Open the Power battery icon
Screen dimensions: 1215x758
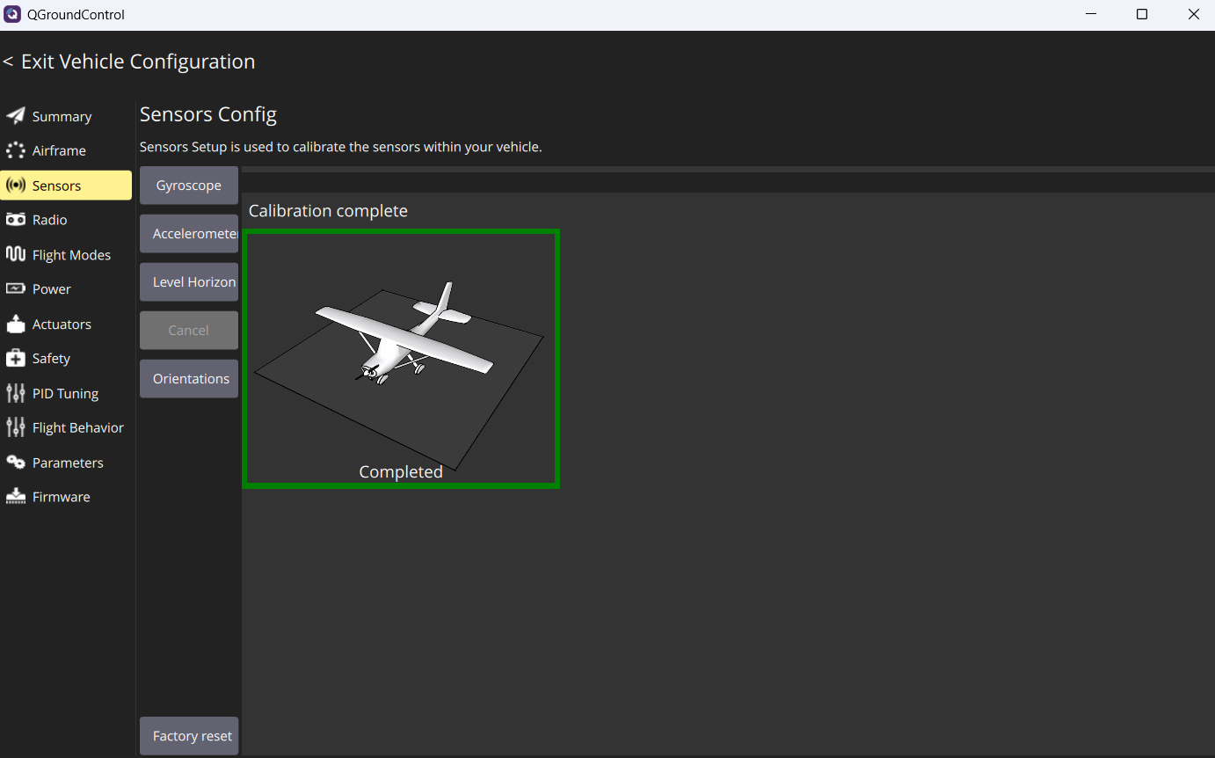[16, 288]
